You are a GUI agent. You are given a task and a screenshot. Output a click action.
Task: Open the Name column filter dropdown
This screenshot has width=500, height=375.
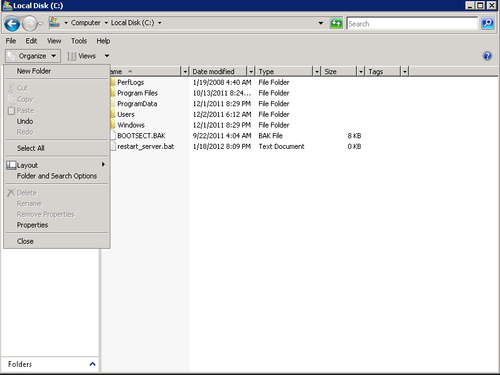click(185, 72)
